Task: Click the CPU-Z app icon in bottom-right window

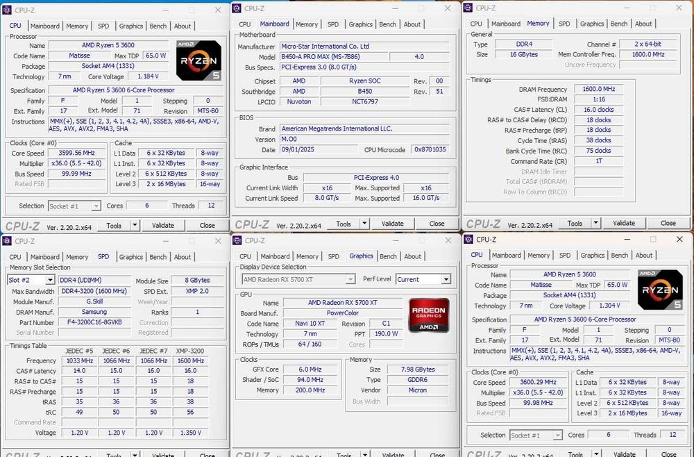Action: coord(468,240)
